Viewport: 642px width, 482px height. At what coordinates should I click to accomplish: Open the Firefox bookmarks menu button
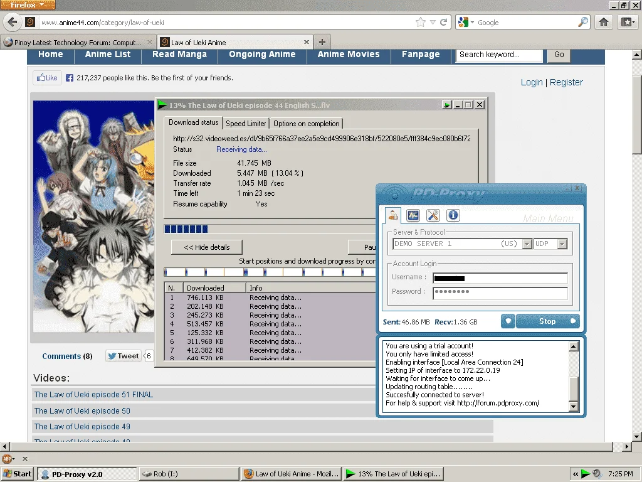click(627, 22)
